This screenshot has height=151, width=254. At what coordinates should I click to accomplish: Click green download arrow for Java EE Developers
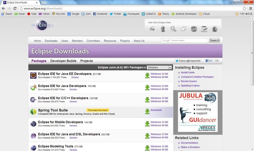(147, 76)
